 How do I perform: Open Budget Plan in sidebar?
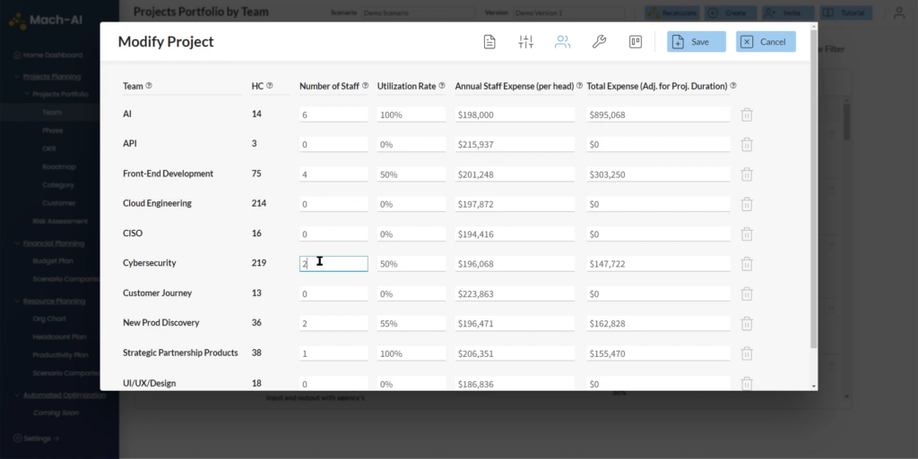[53, 261]
